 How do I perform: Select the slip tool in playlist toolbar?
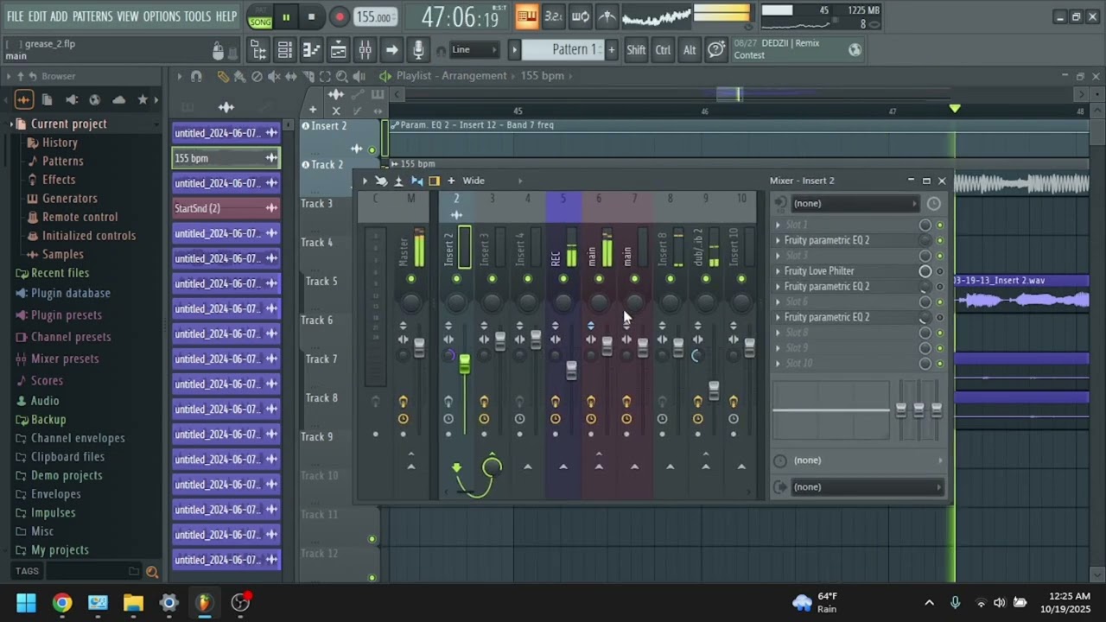pos(291,77)
